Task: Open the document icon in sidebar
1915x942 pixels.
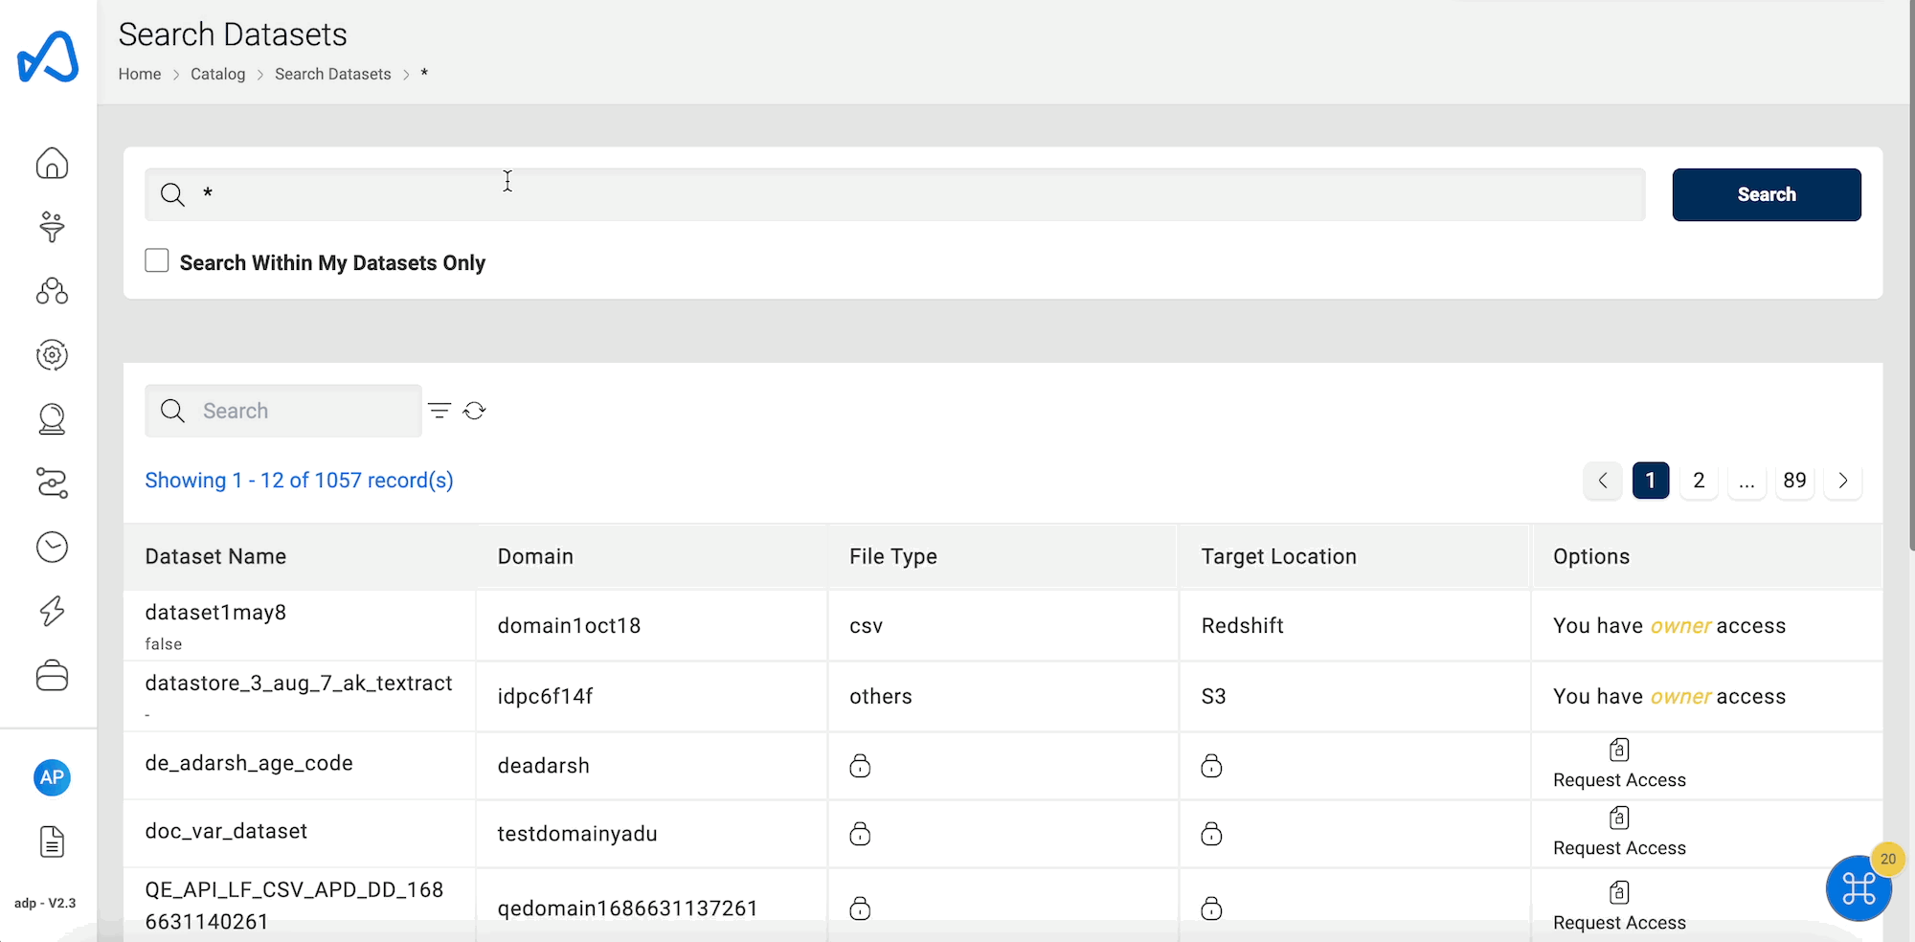Action: coord(52,841)
